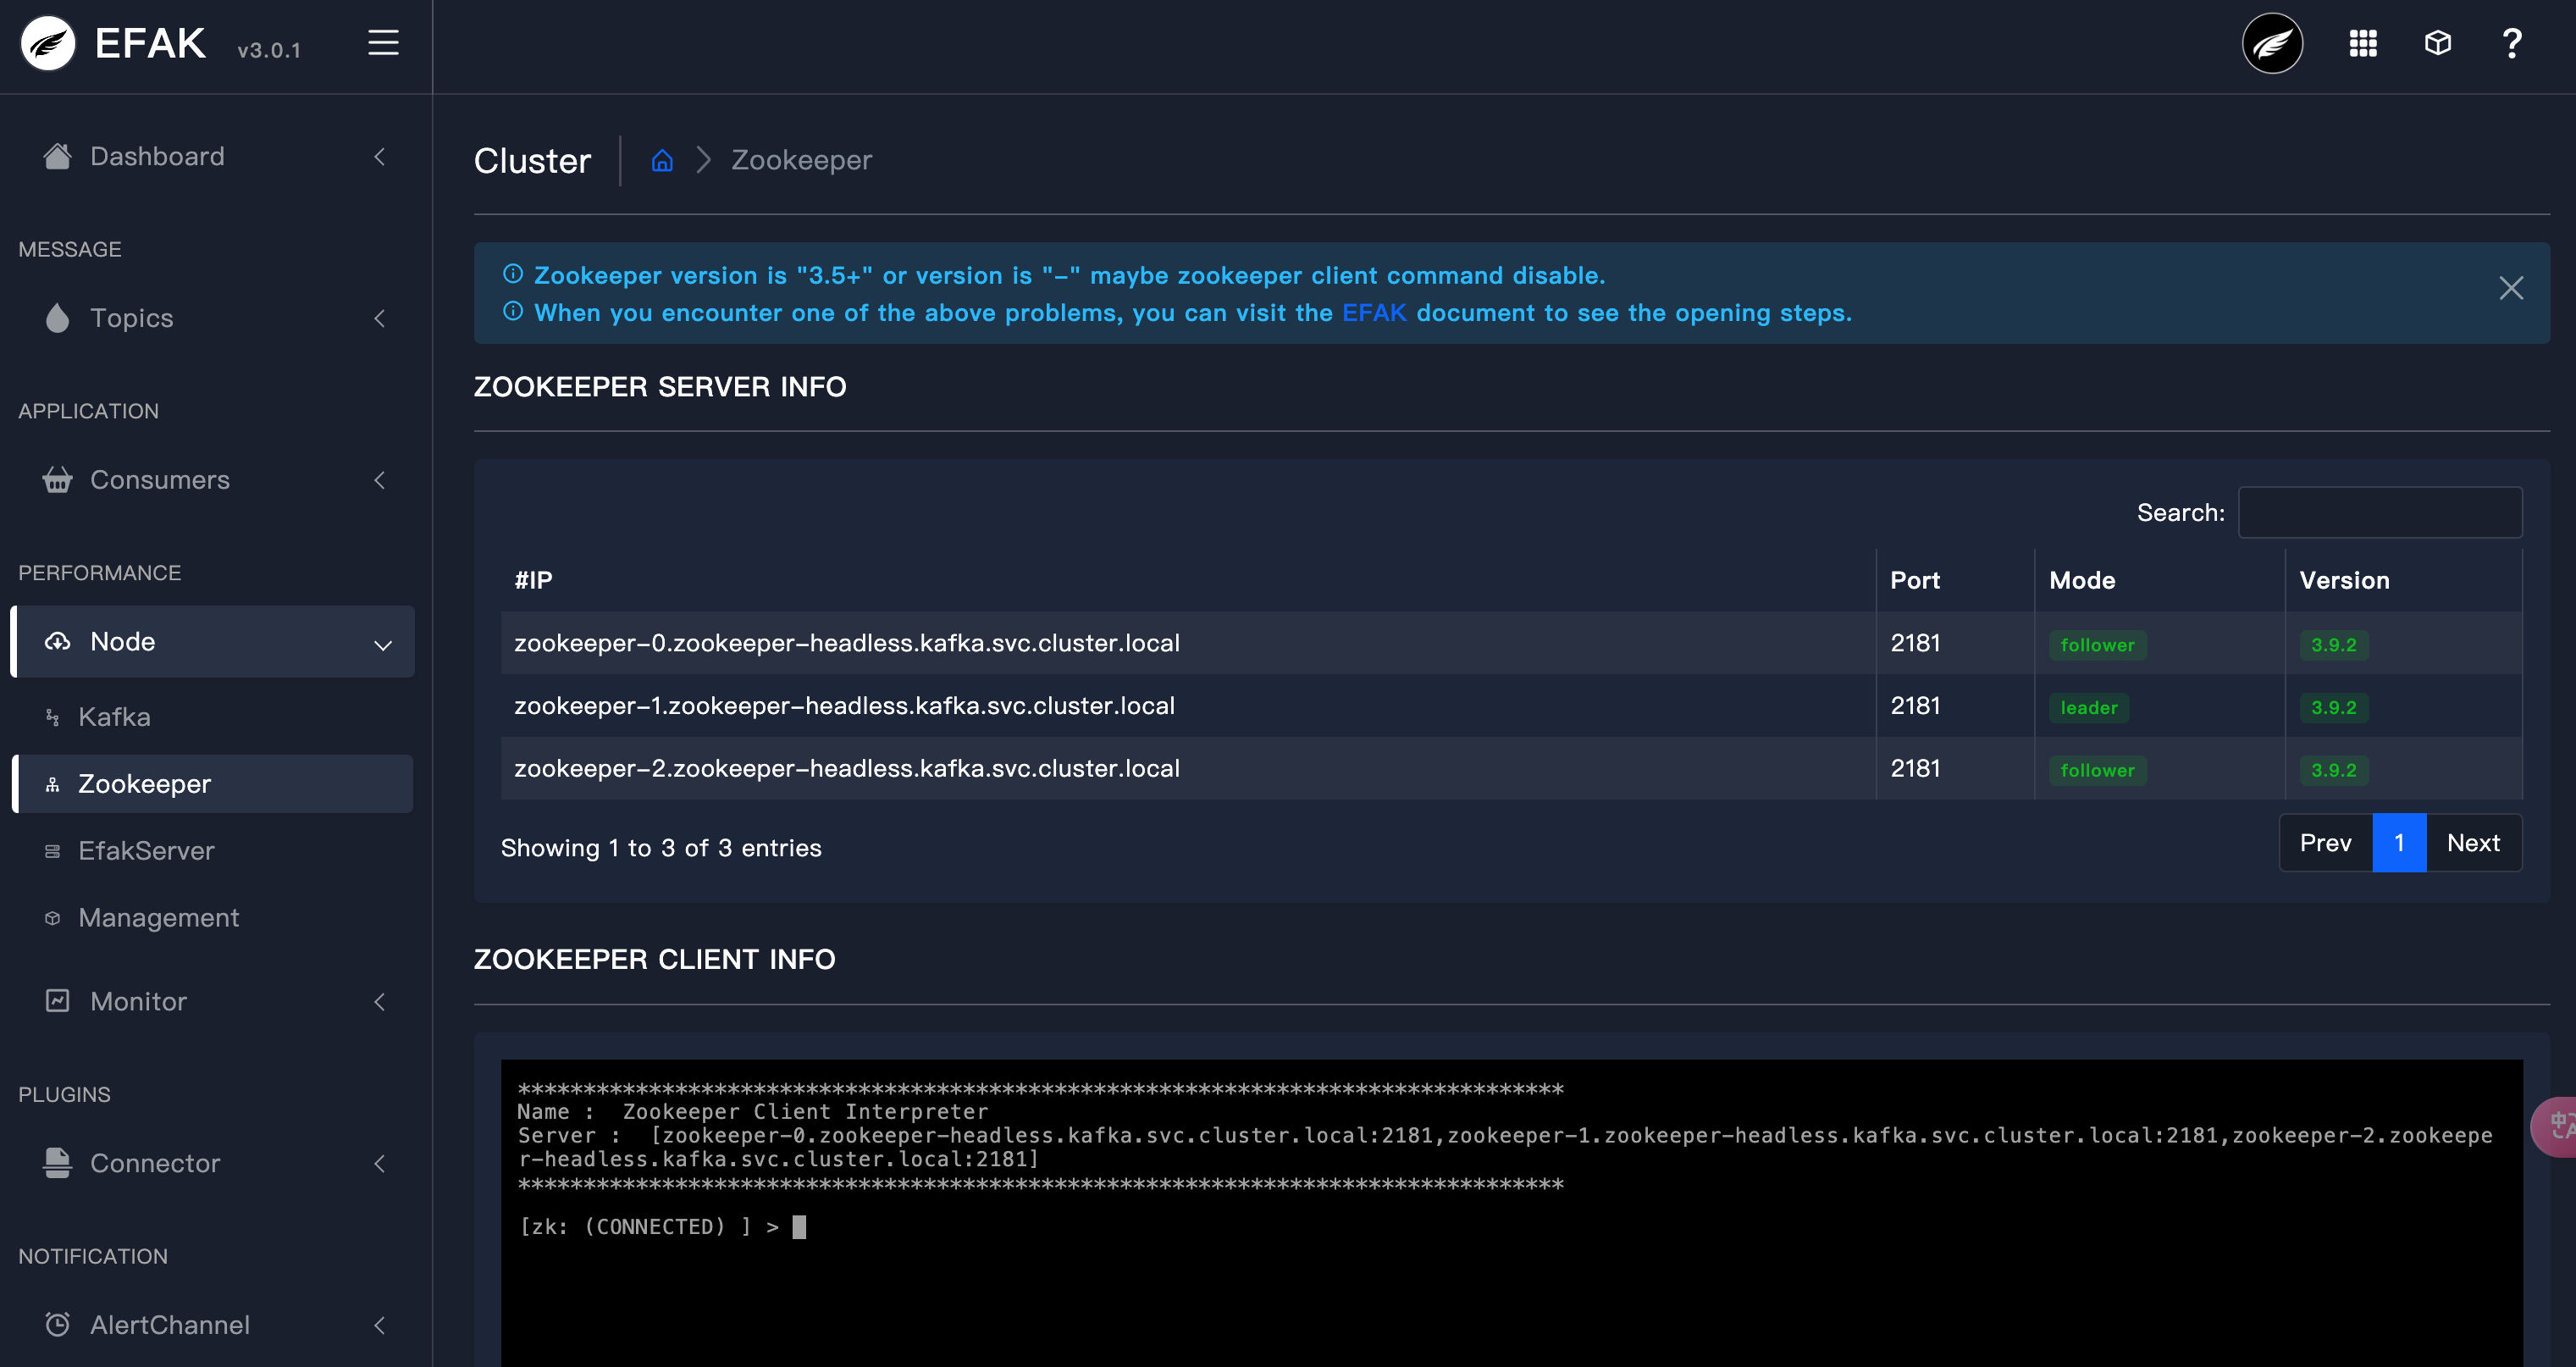Click the follower badge in zookeeper-0 row

(2097, 645)
